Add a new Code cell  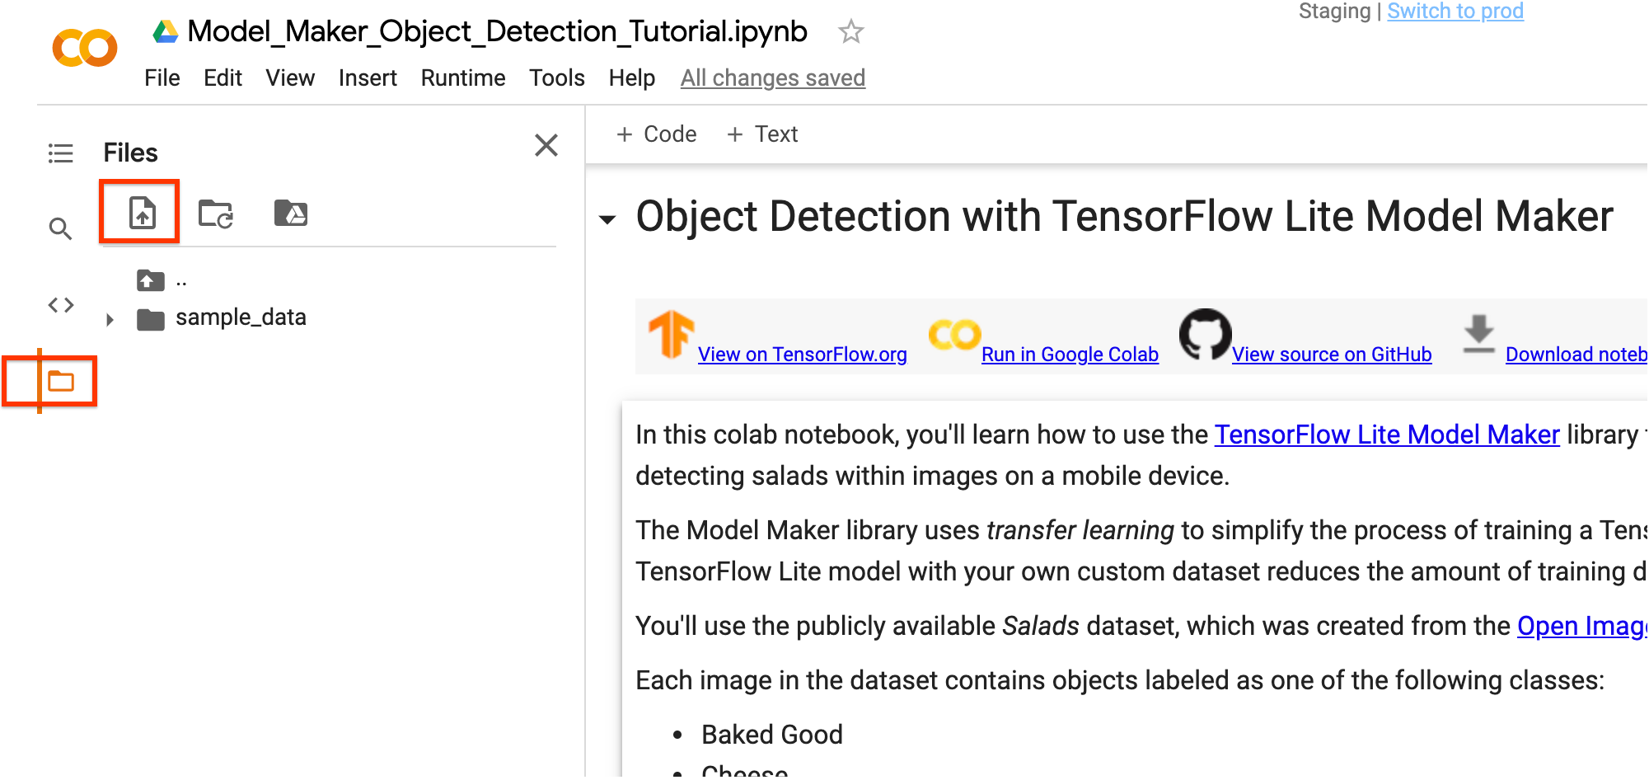[657, 134]
